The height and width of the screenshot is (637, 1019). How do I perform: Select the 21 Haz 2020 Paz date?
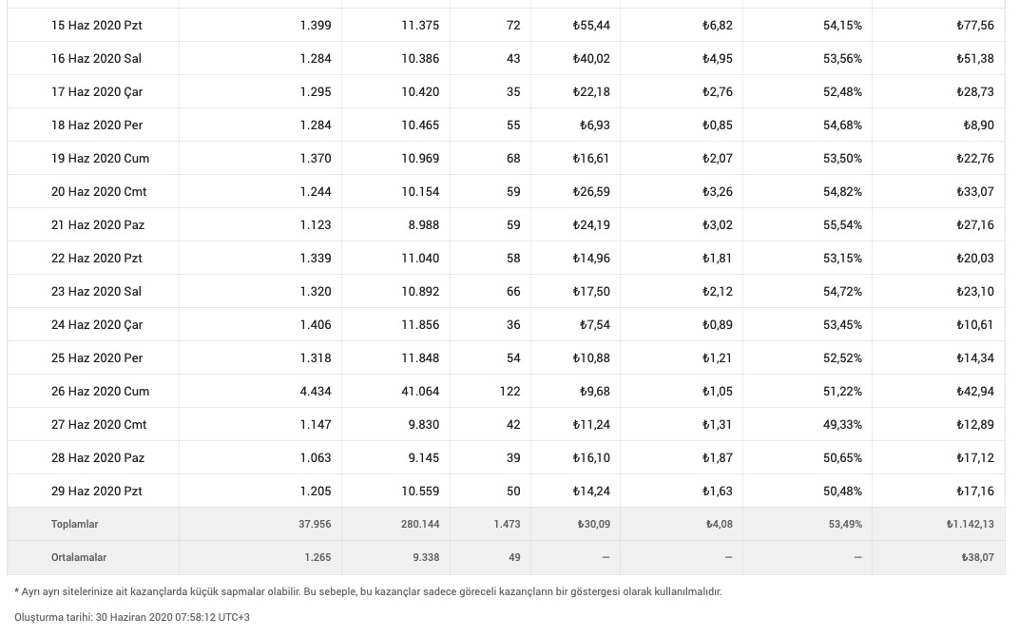[x=98, y=225]
